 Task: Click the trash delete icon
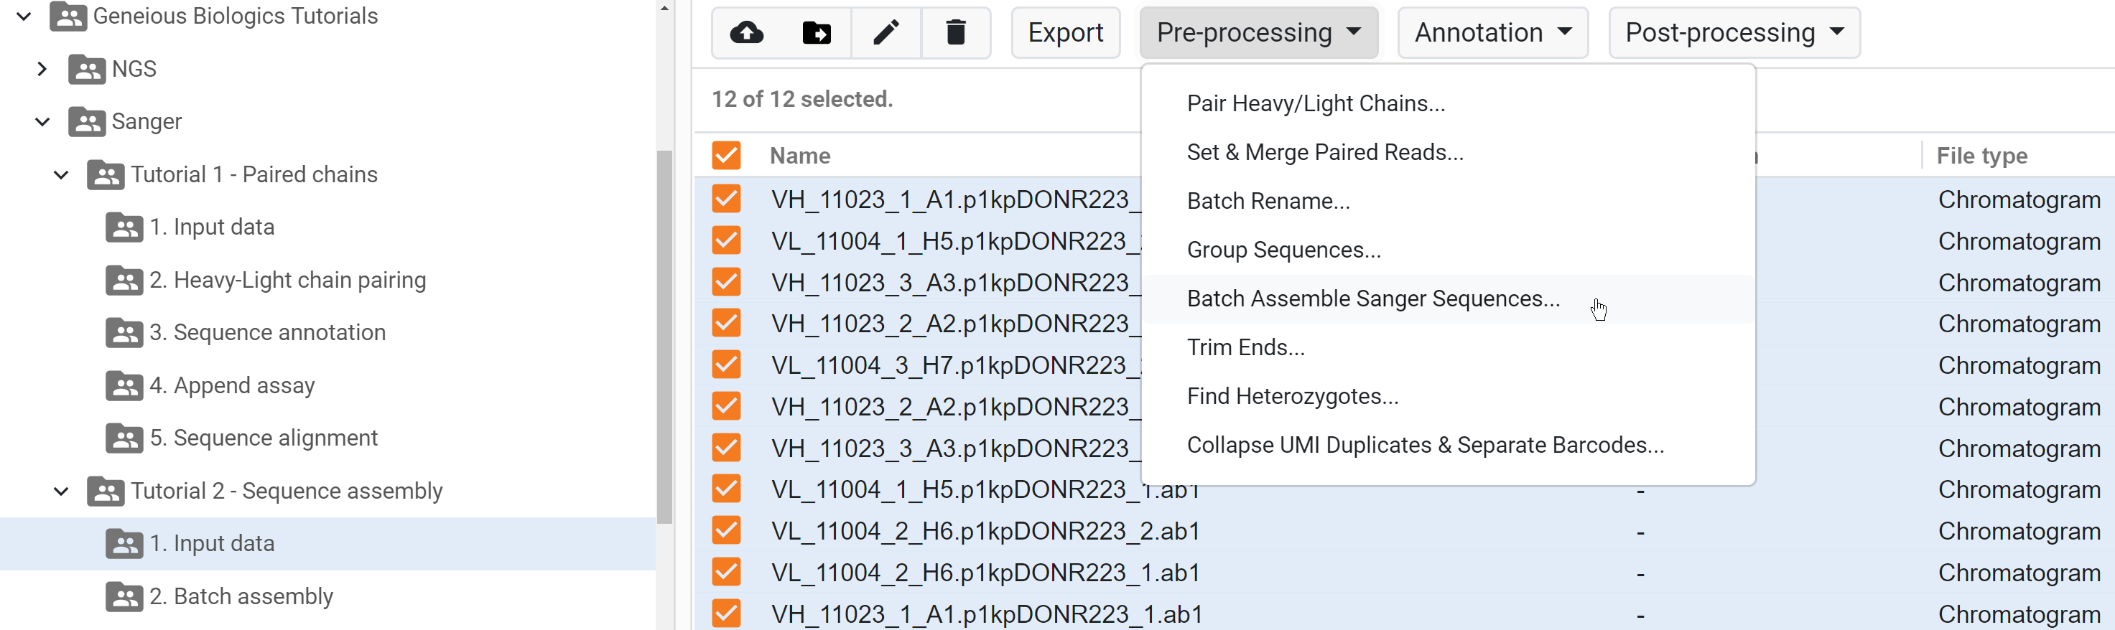(x=956, y=33)
